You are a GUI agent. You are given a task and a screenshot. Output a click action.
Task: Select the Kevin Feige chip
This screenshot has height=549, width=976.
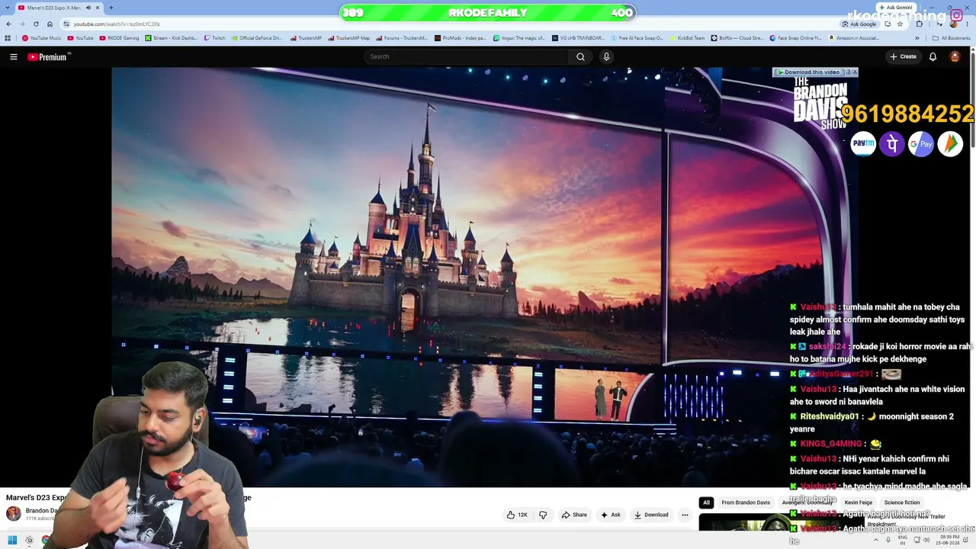click(x=859, y=502)
